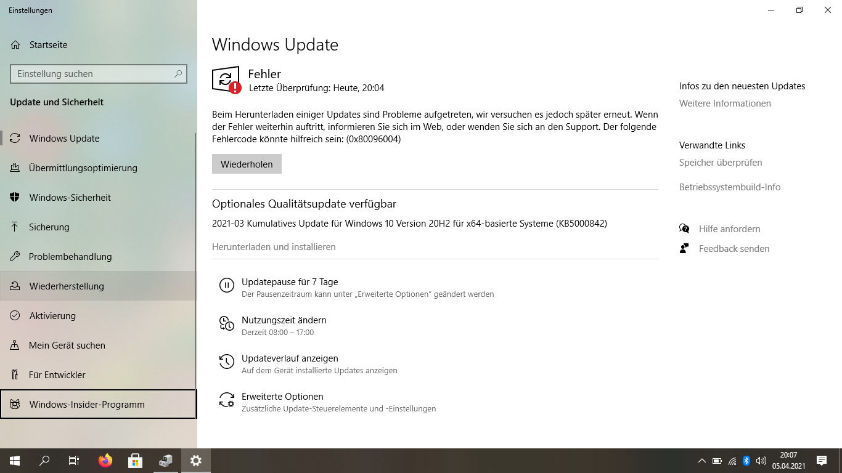Open the third pinned taskbar app
The image size is (842, 473).
pos(166,461)
